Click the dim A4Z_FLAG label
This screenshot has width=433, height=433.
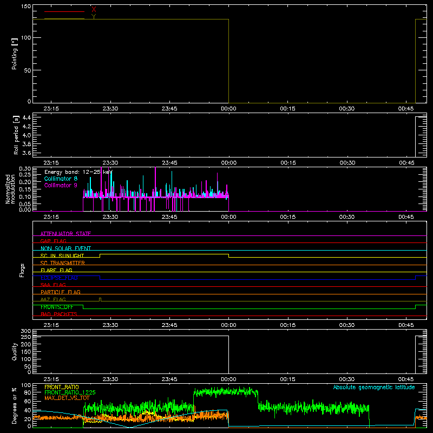53,299
